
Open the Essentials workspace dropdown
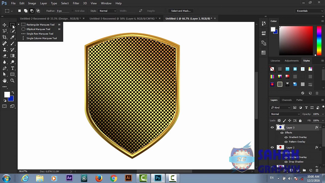pyautogui.click(x=310, y=11)
